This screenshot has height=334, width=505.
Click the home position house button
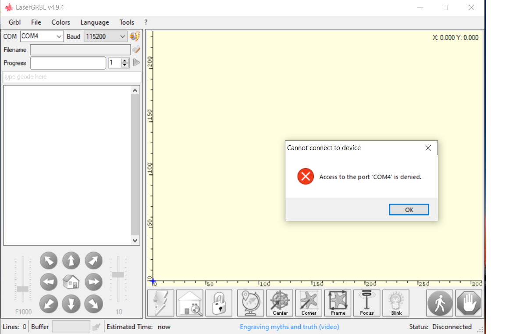click(71, 282)
